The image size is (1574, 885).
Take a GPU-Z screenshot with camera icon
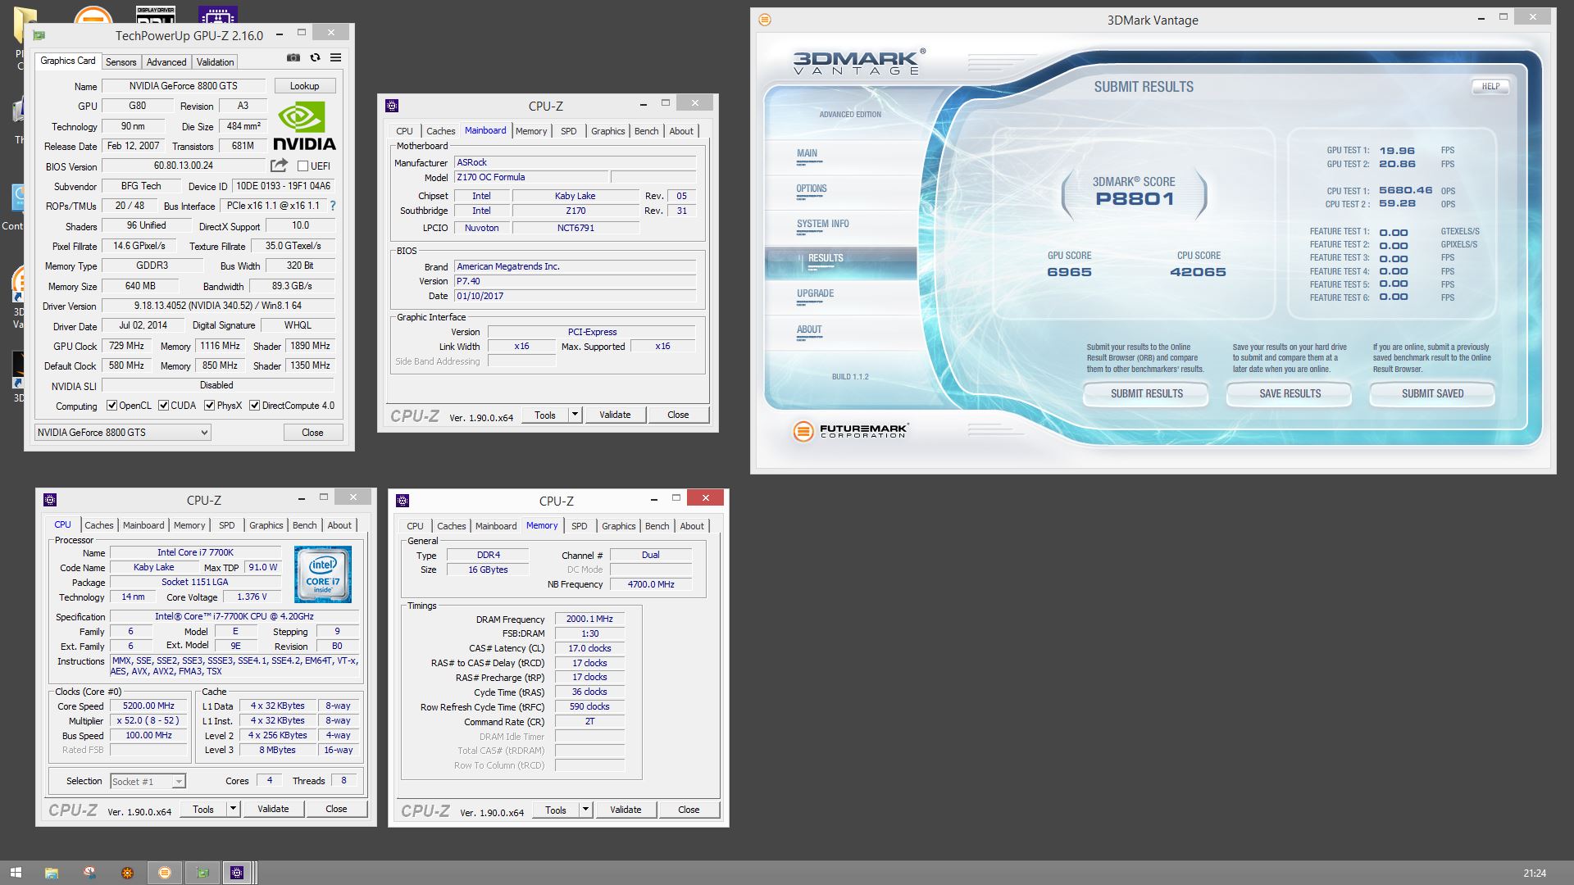point(293,57)
